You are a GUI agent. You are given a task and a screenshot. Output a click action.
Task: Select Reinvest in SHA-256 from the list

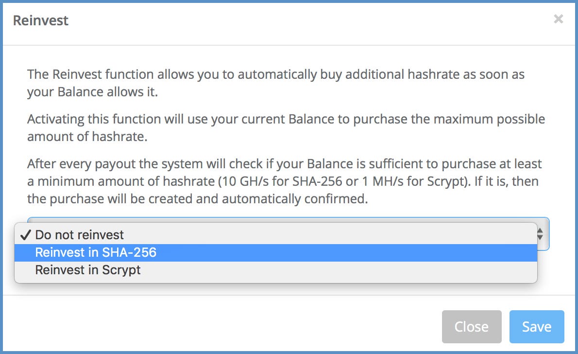pos(276,252)
